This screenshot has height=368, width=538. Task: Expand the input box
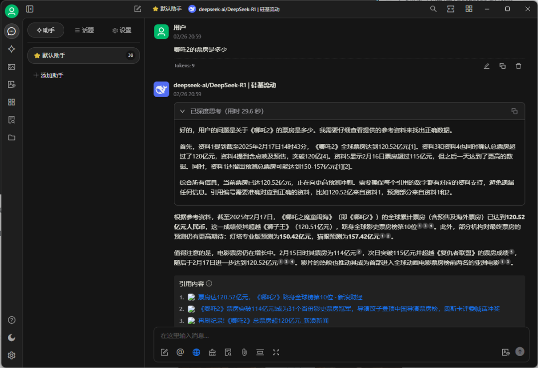point(276,352)
